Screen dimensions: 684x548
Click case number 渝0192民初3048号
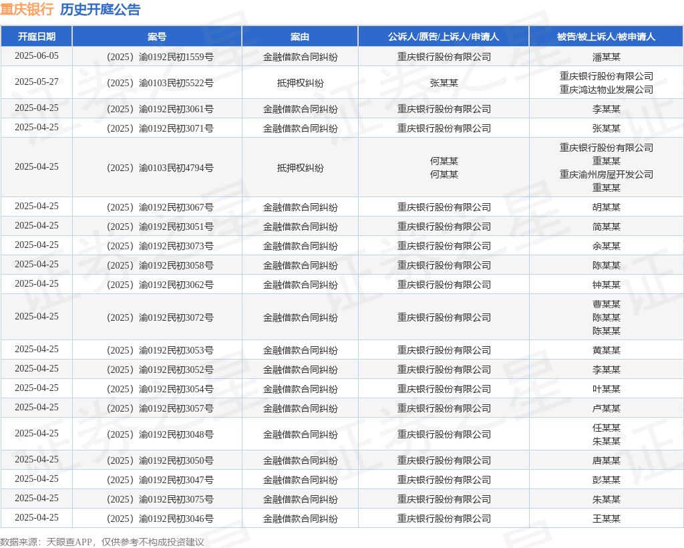(176, 434)
